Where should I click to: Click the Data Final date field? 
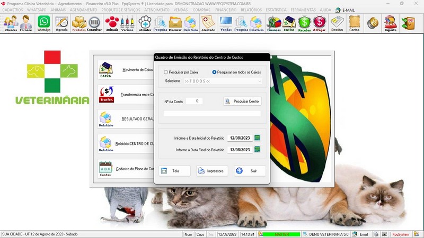point(240,150)
